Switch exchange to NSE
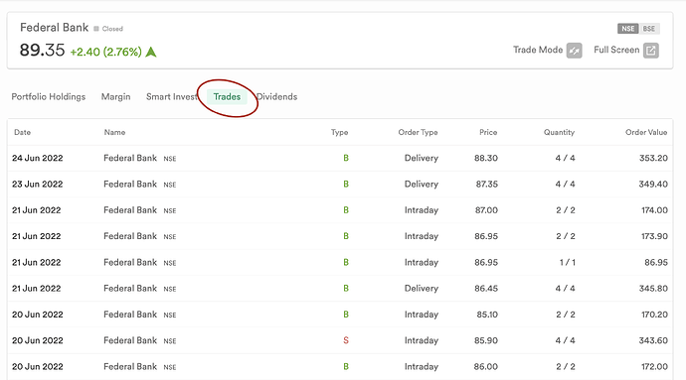Image resolution: width=686 pixels, height=380 pixels. [x=627, y=29]
